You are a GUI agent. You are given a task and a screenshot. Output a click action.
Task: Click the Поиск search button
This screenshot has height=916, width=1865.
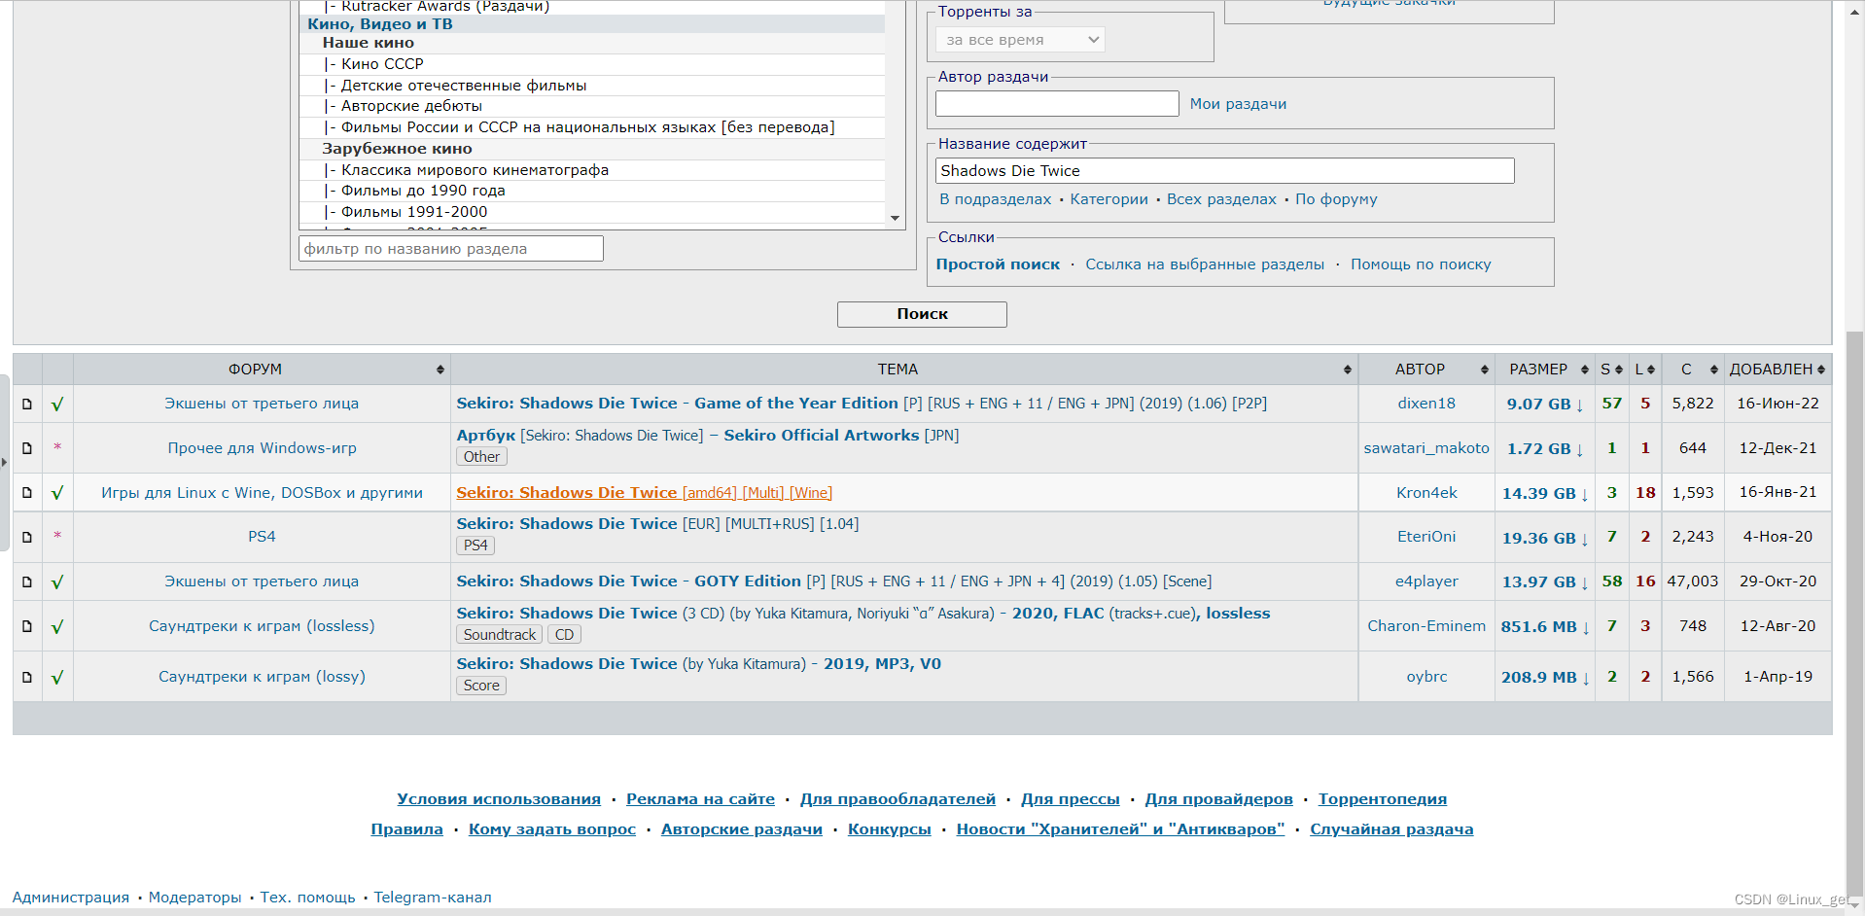922,314
